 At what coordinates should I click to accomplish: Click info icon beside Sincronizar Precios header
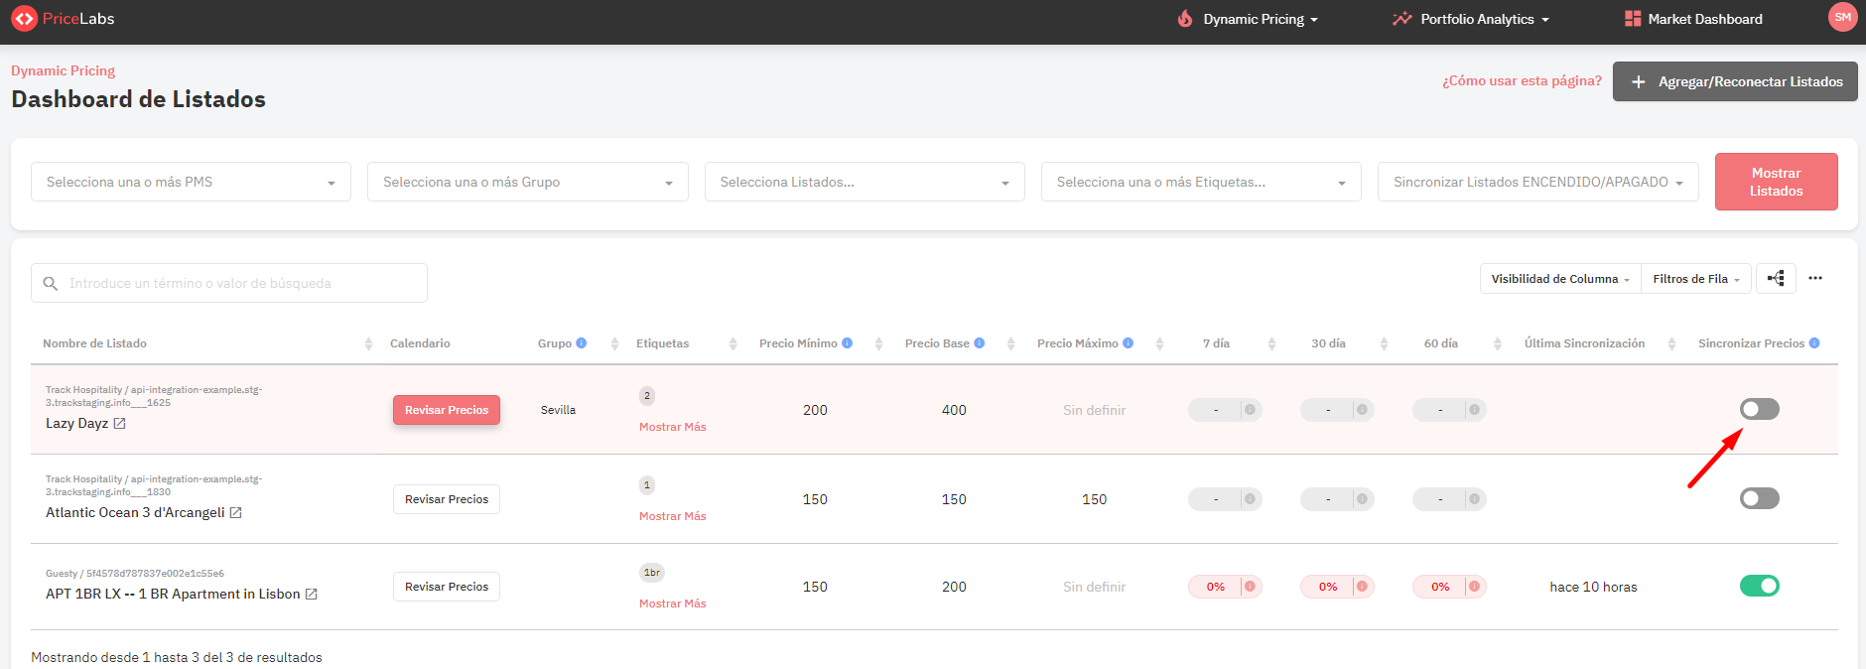point(1814,343)
